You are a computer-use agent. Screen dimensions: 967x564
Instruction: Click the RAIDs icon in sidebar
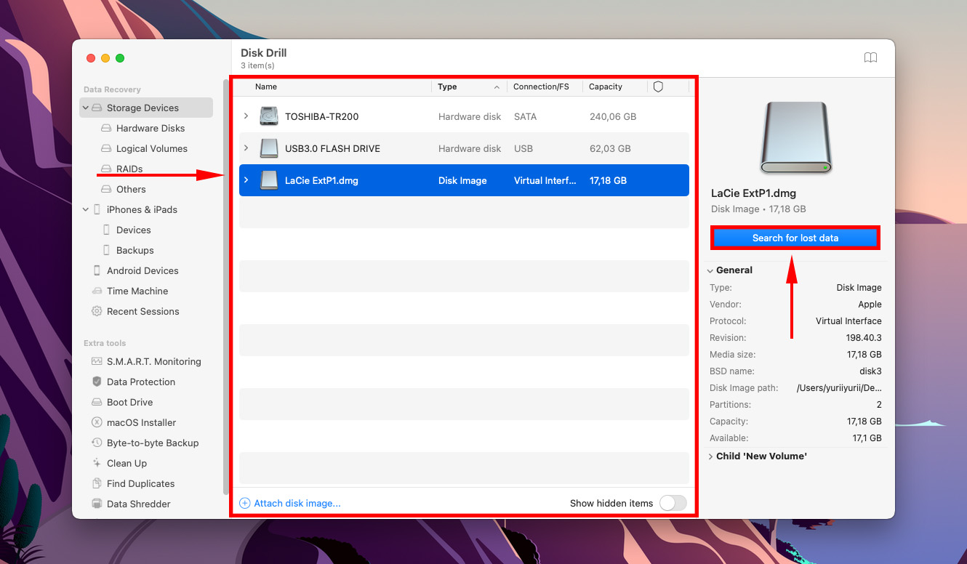106,169
